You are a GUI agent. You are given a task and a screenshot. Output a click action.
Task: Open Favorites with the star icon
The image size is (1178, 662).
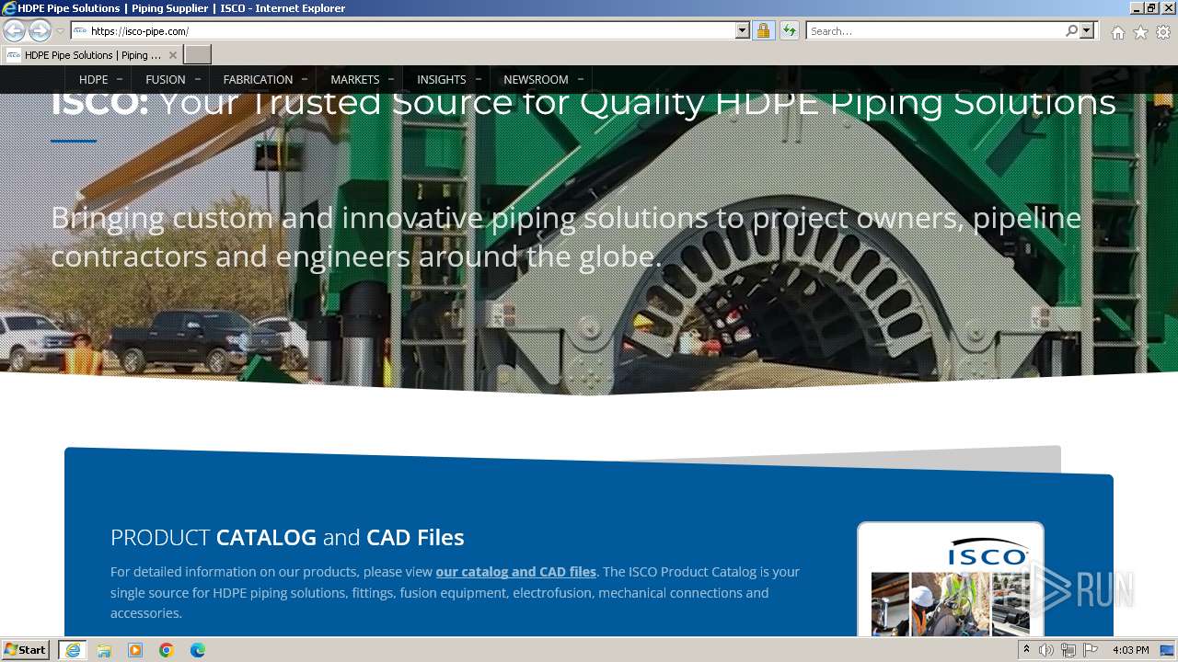(1140, 32)
